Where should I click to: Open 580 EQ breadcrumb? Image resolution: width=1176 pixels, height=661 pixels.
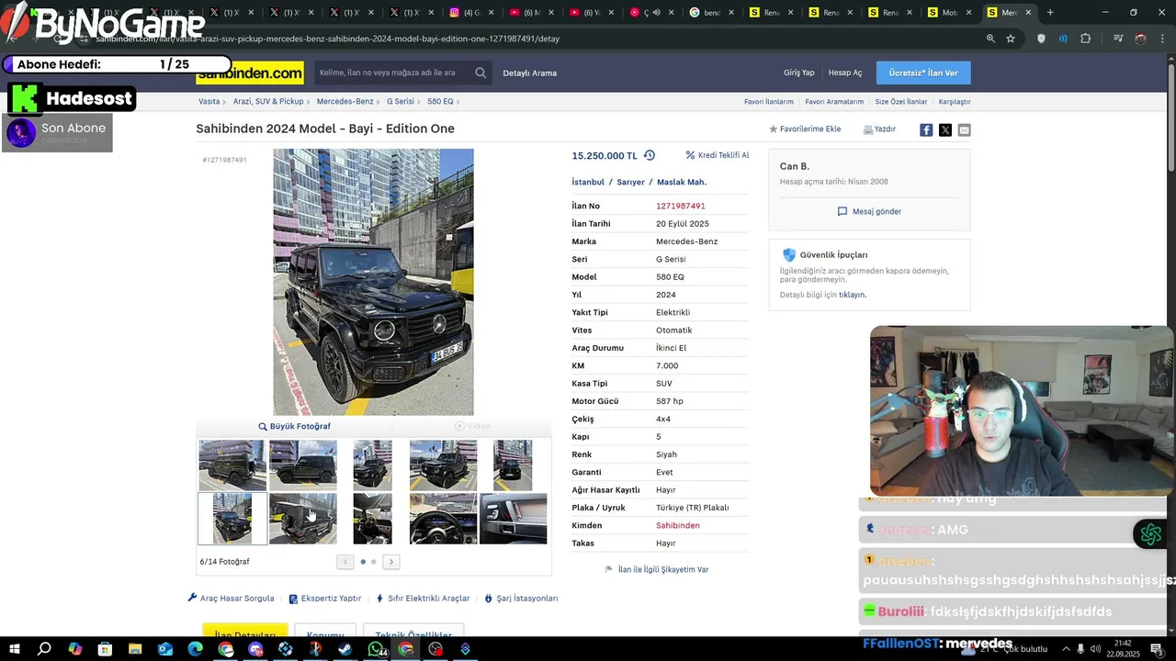(440, 102)
